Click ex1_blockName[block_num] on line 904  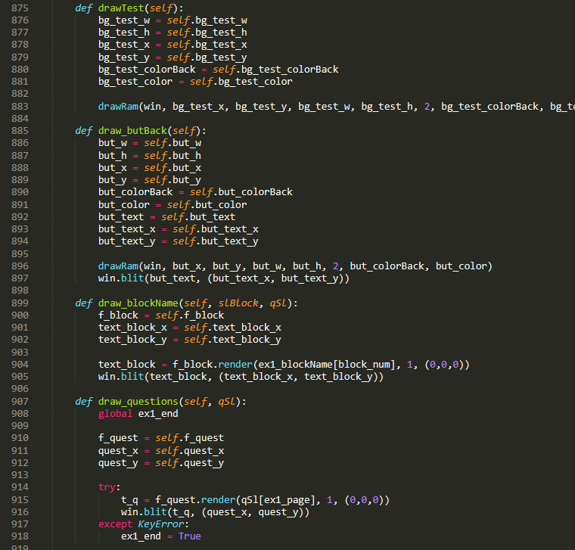(327, 364)
